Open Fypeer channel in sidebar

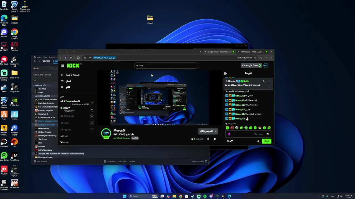pyautogui.click(x=77, y=129)
